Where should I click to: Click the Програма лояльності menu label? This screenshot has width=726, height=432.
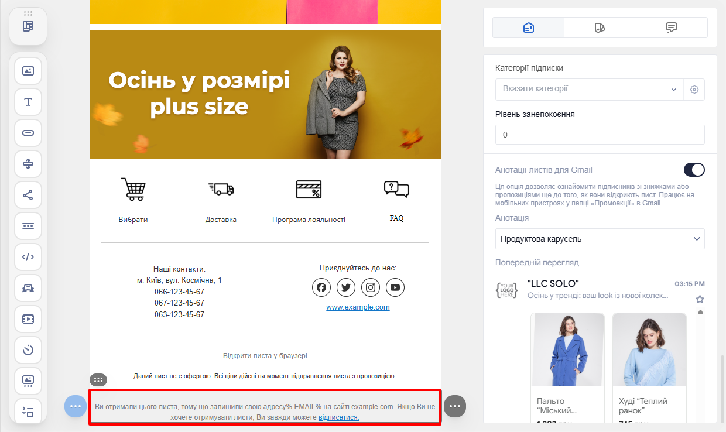point(309,220)
